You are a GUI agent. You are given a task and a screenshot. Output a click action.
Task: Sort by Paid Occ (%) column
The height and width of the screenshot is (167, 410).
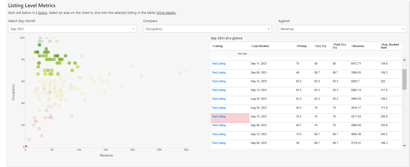click(333, 45)
